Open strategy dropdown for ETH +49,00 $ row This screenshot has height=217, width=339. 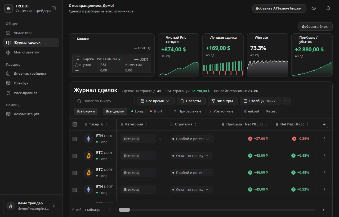(192, 189)
